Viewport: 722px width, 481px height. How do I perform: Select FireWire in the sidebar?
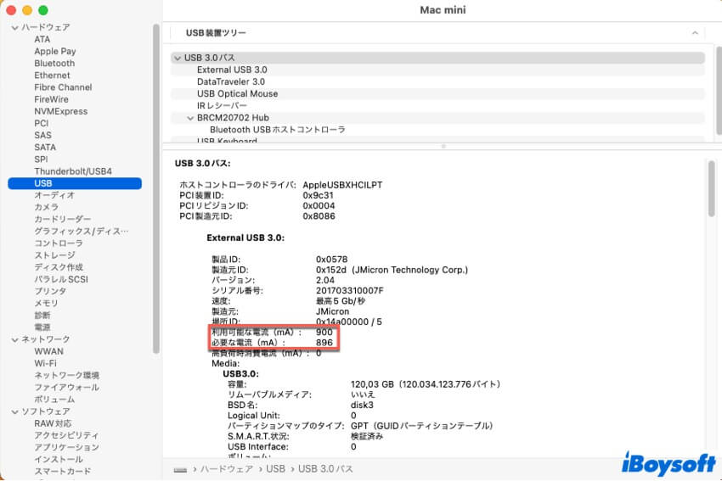[x=51, y=99]
